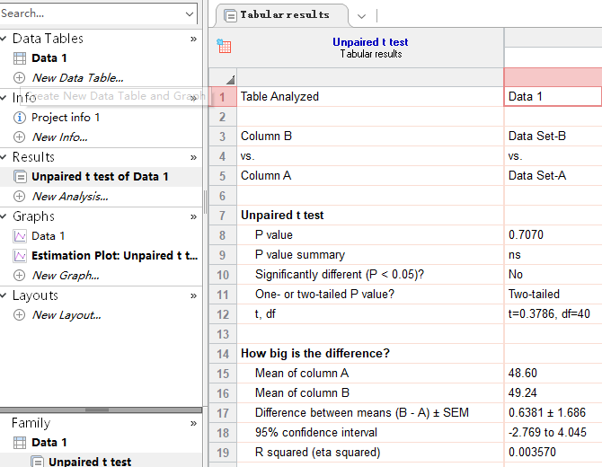The width and height of the screenshot is (602, 467).
Task: Select Data 1 in Data Tables
Action: pos(49,58)
